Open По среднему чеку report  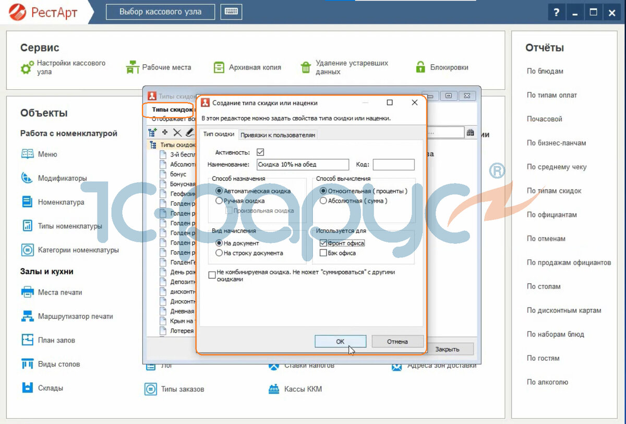(x=557, y=167)
